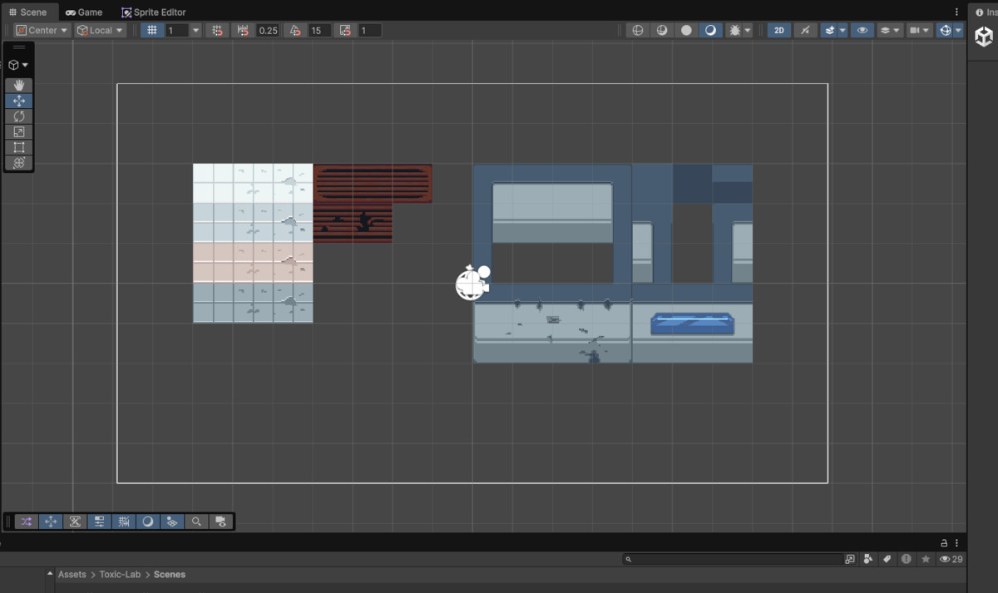Screen dimensions: 998x593
Task: Click the search by label tag icon
Action: 887,559
